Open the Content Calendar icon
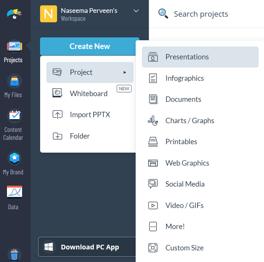264x262 pixels. [x=14, y=116]
